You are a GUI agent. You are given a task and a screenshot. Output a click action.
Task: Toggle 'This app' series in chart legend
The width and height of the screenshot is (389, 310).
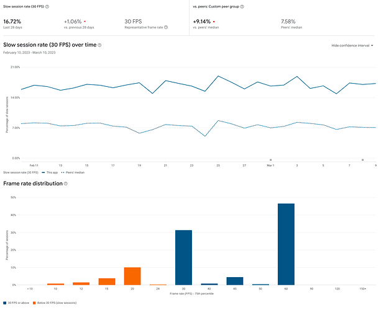tap(50, 172)
